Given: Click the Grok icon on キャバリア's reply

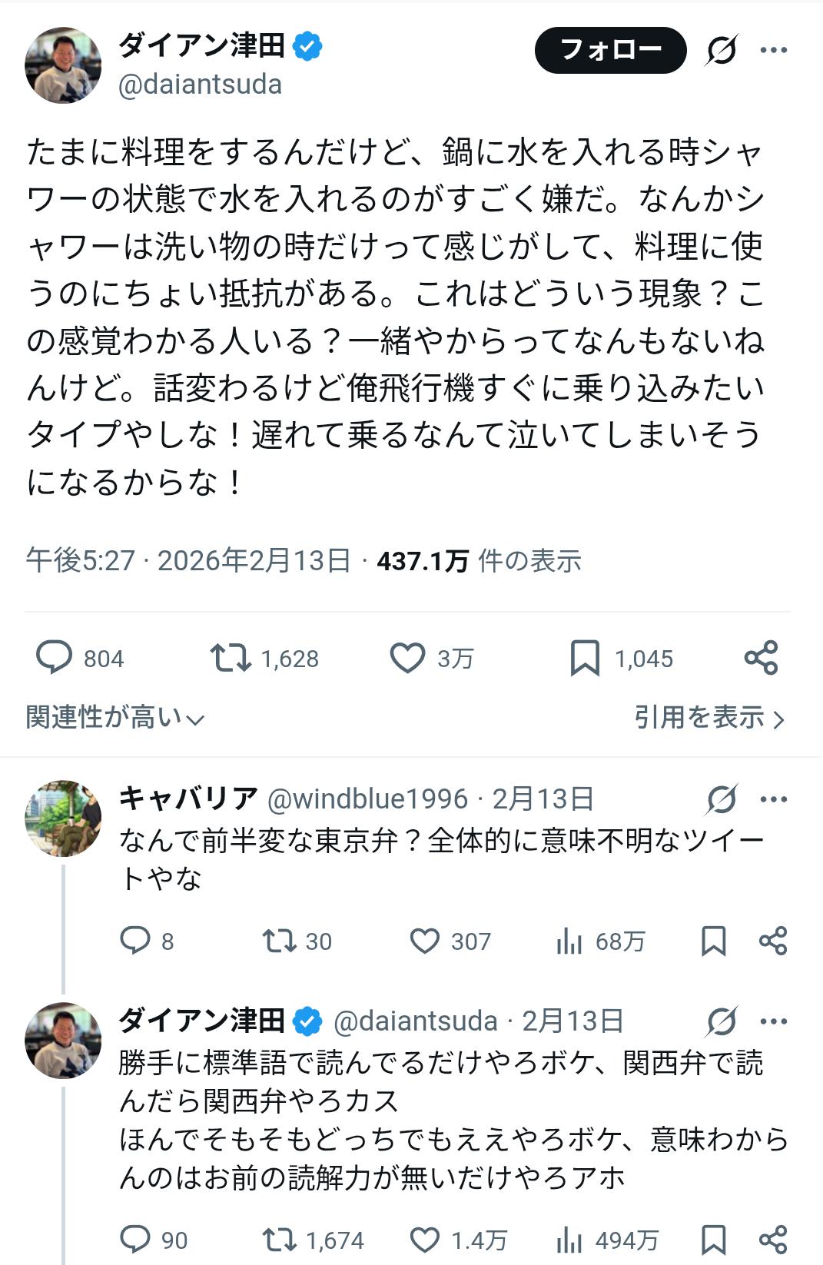Looking at the screenshot, I should tap(722, 799).
